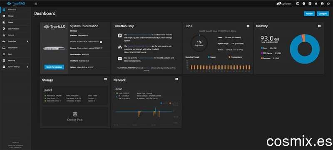The height and width of the screenshot is (150, 333).
Task: Toggle the sidebar with the hamburger menu icon
Action: (x=36, y=3)
